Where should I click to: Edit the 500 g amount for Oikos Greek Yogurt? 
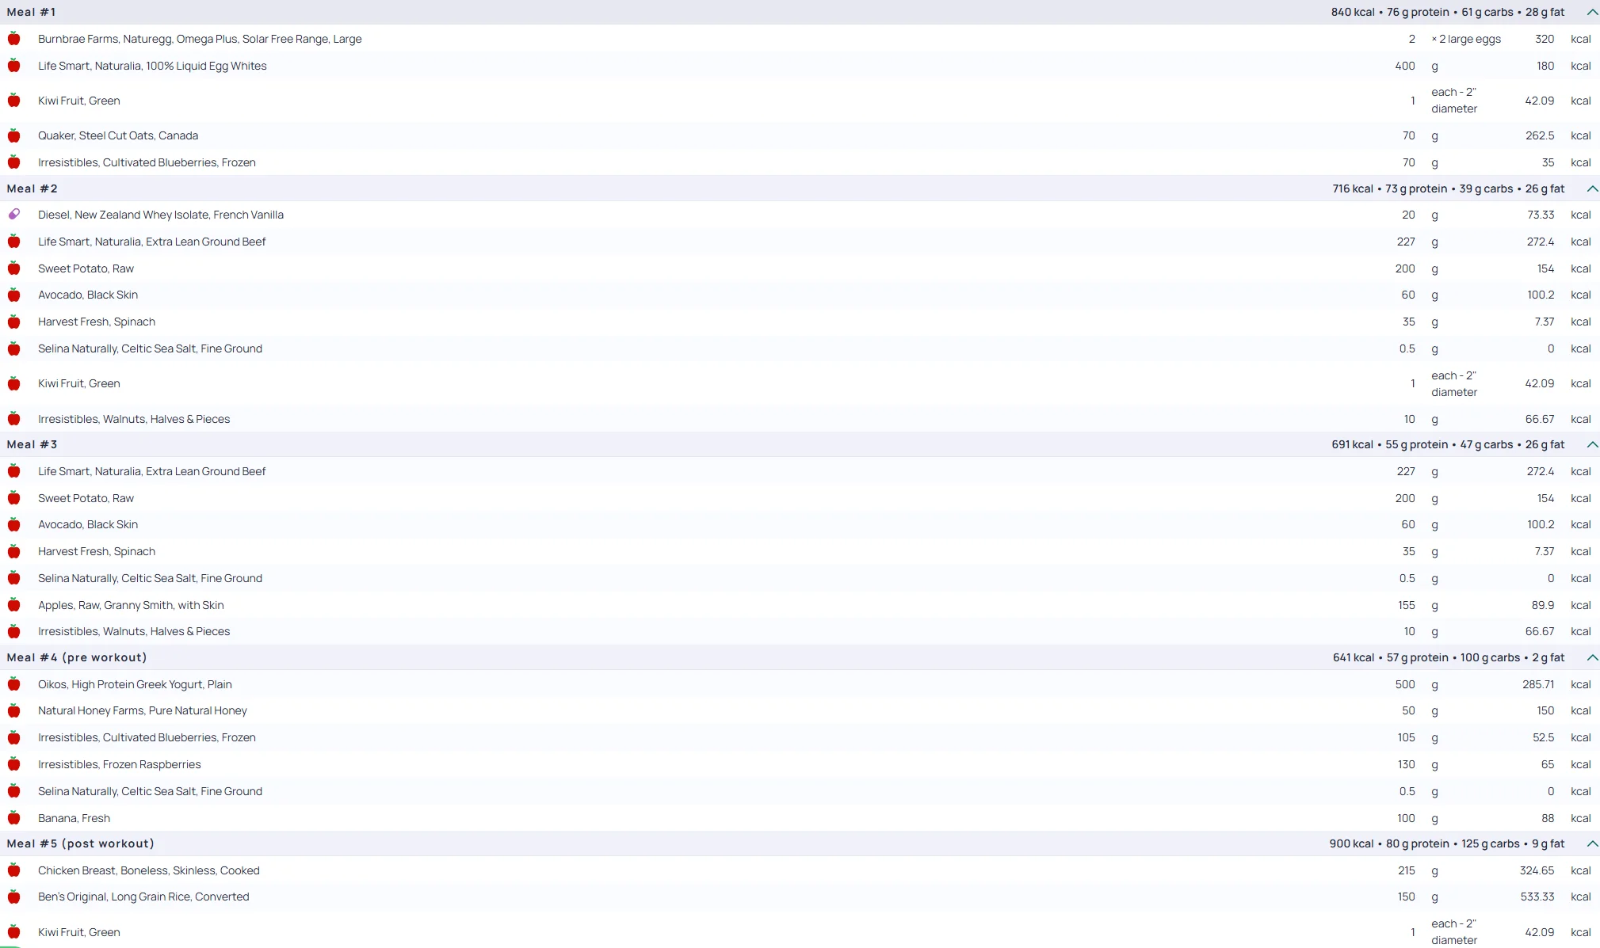tap(1405, 684)
